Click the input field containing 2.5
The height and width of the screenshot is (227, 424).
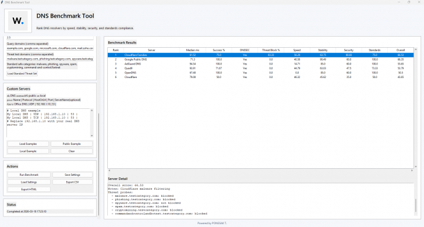point(50,38)
